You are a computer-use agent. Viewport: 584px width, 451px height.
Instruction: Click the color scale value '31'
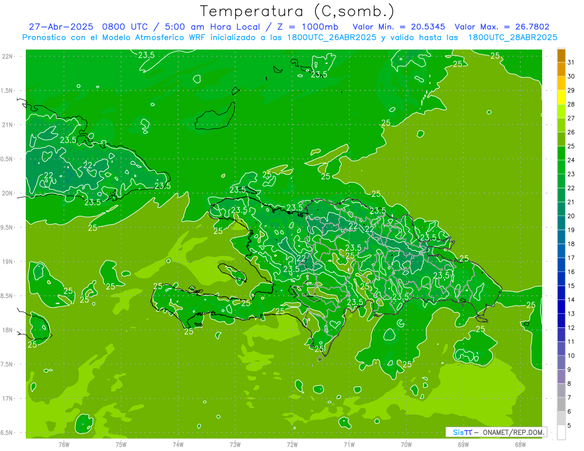[571, 62]
